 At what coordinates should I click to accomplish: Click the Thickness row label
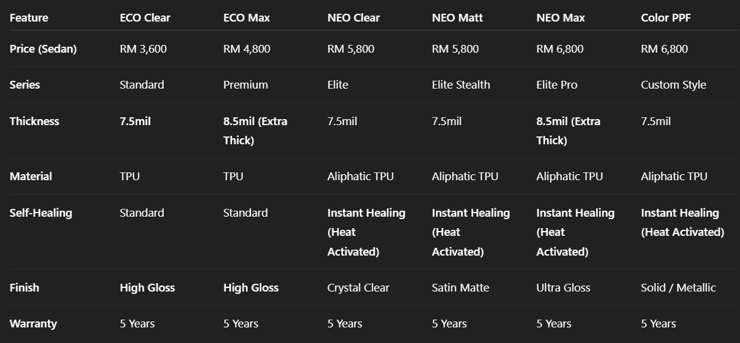coord(34,122)
